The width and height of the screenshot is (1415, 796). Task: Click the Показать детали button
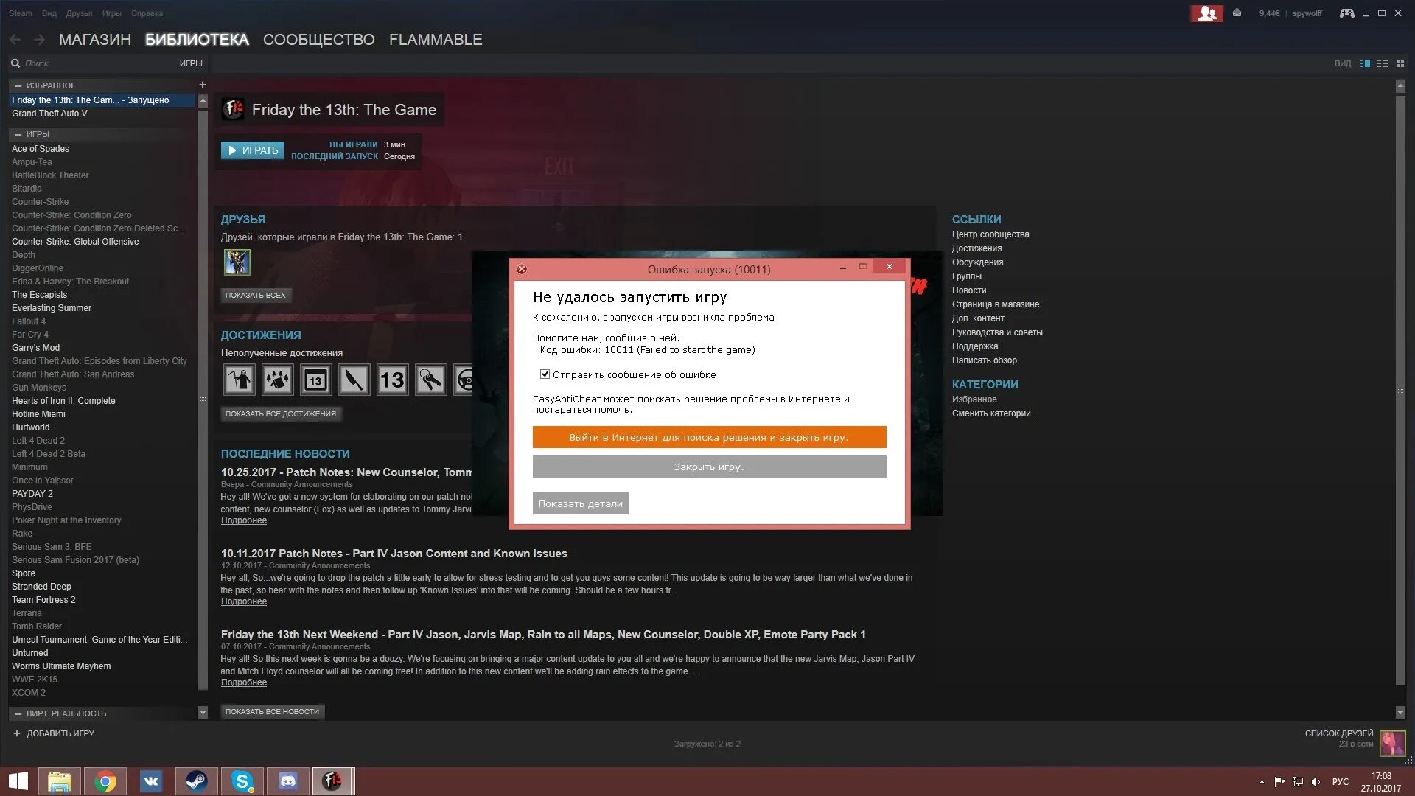pos(580,504)
